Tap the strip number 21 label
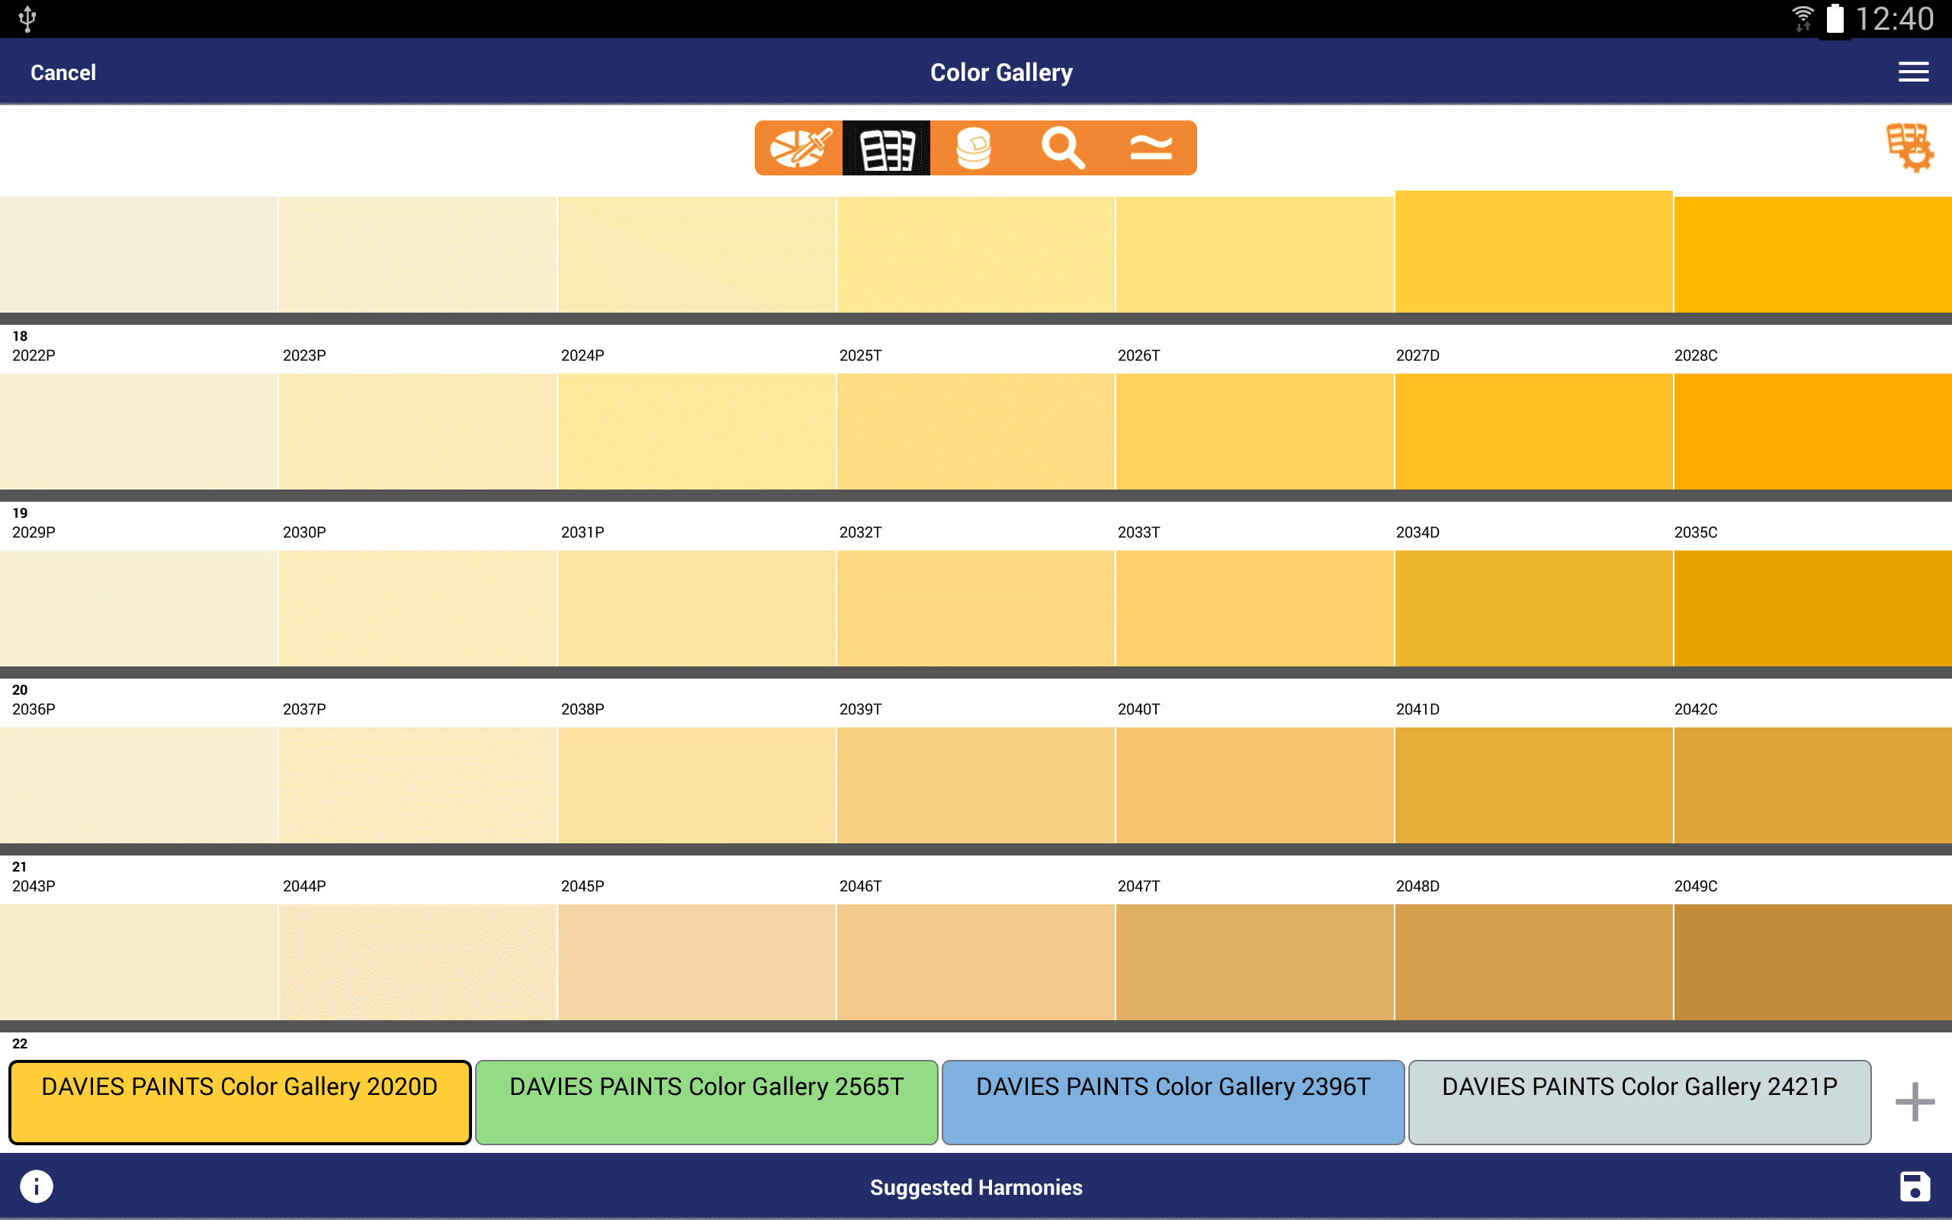Viewport: 1952px width, 1220px height. click(20, 865)
